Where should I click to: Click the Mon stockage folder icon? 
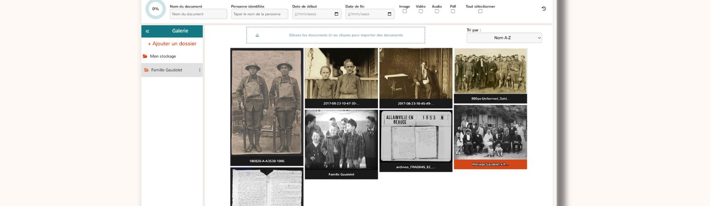[x=145, y=56]
